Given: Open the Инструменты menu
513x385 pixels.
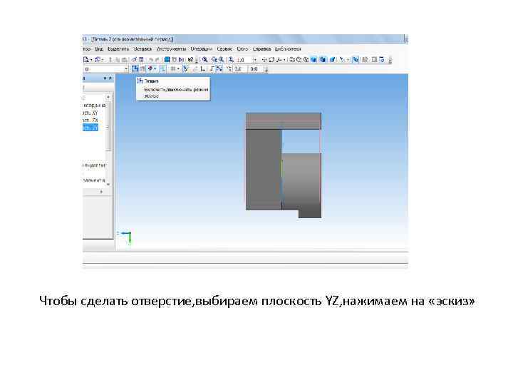Looking at the screenshot, I should coord(172,48).
